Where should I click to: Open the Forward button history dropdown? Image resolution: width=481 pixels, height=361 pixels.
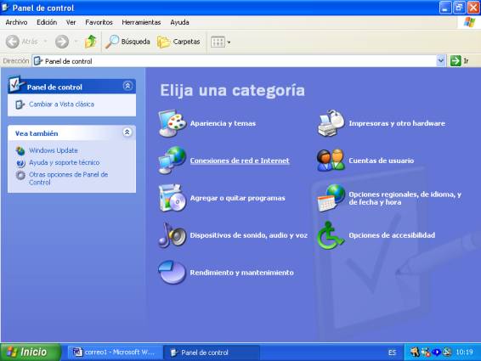click(76, 42)
